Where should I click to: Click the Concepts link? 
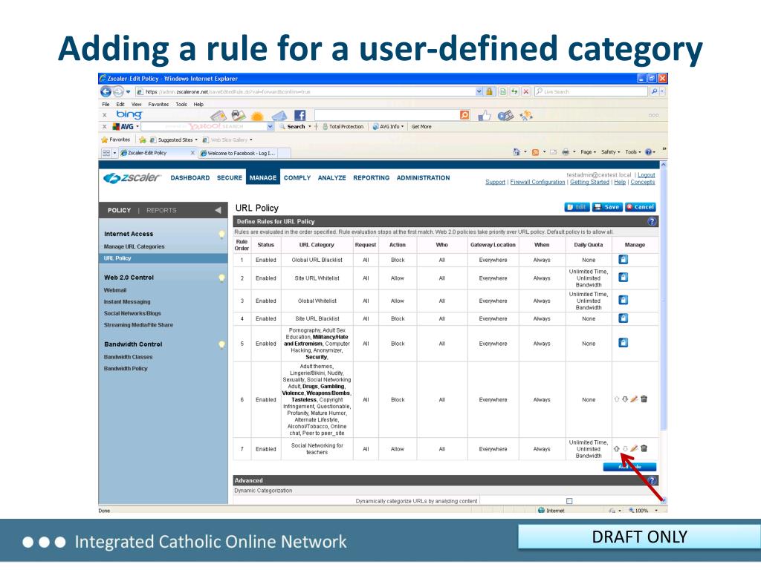pos(643,183)
